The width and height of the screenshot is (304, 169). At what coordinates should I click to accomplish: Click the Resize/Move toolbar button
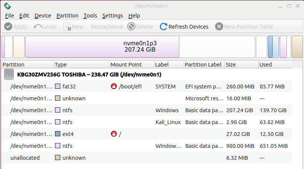(x=107, y=26)
